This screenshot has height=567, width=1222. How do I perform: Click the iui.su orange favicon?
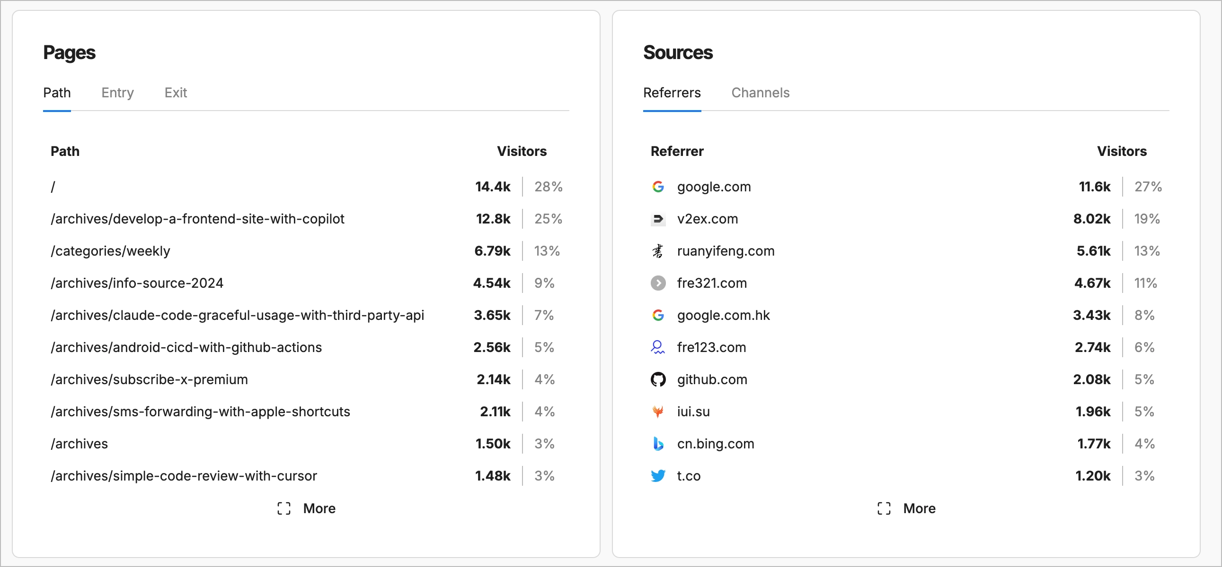(658, 412)
